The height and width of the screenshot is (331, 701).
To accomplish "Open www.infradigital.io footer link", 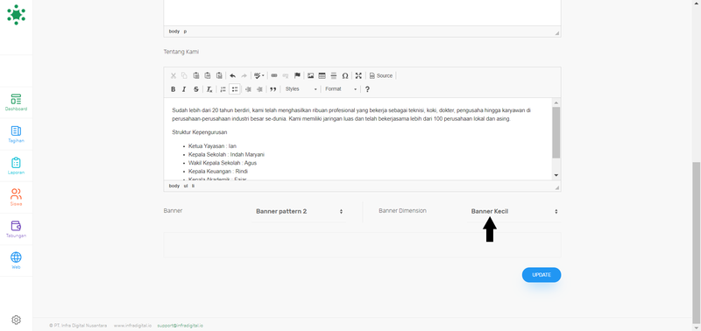I will coord(132,326).
